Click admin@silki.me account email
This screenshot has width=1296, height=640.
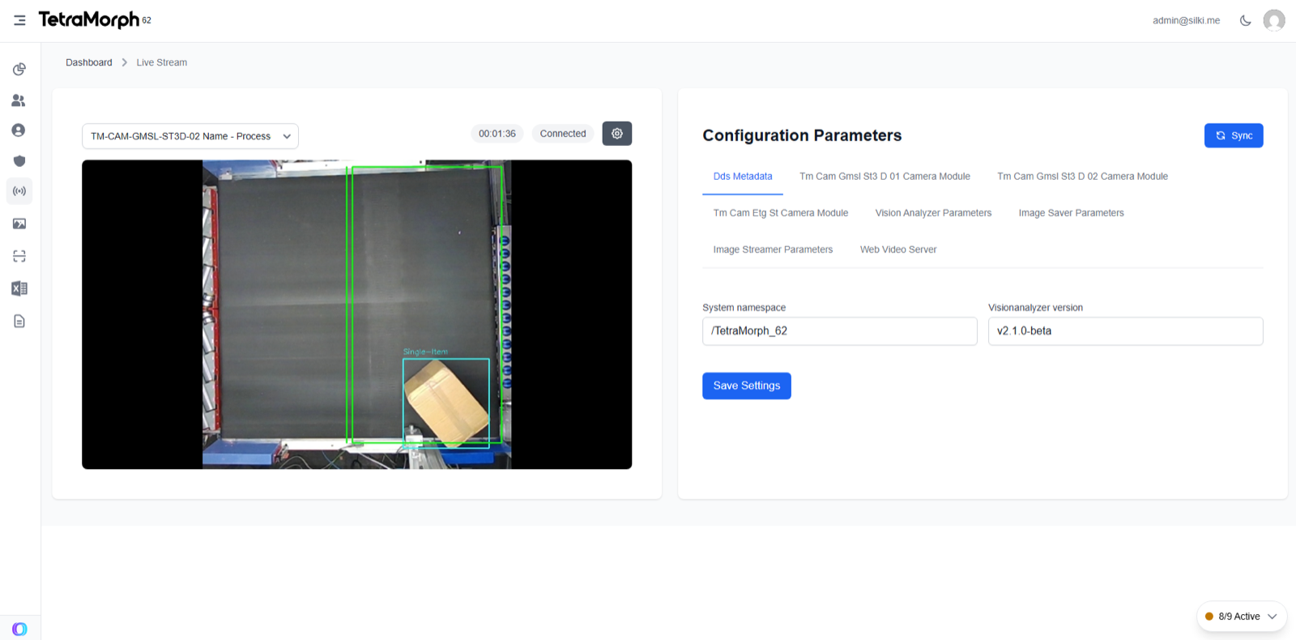click(1186, 20)
